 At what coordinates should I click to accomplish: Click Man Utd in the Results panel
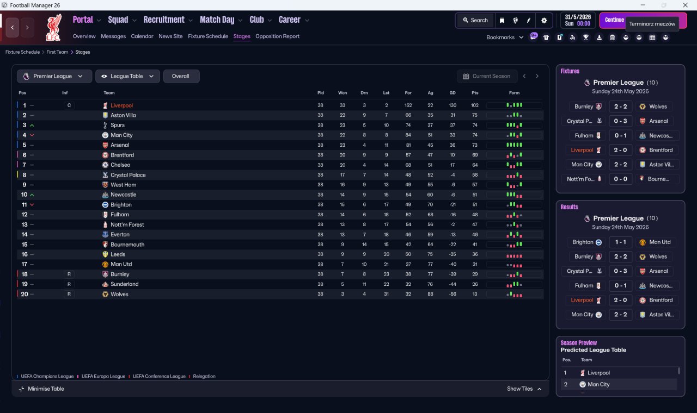[x=660, y=242]
